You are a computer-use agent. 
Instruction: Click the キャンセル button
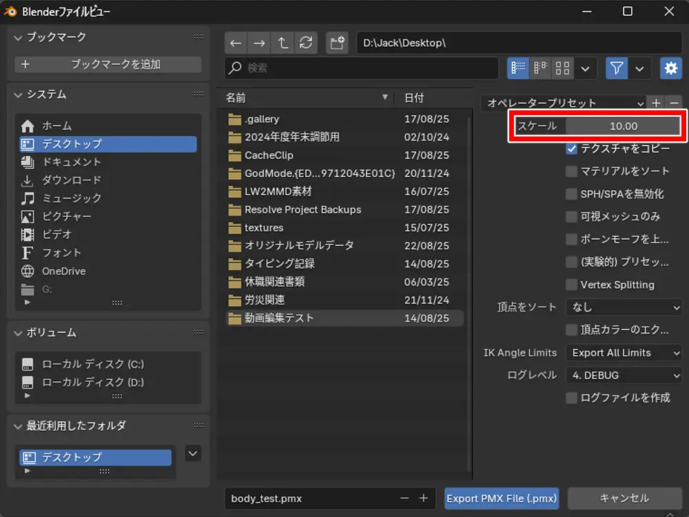624,498
